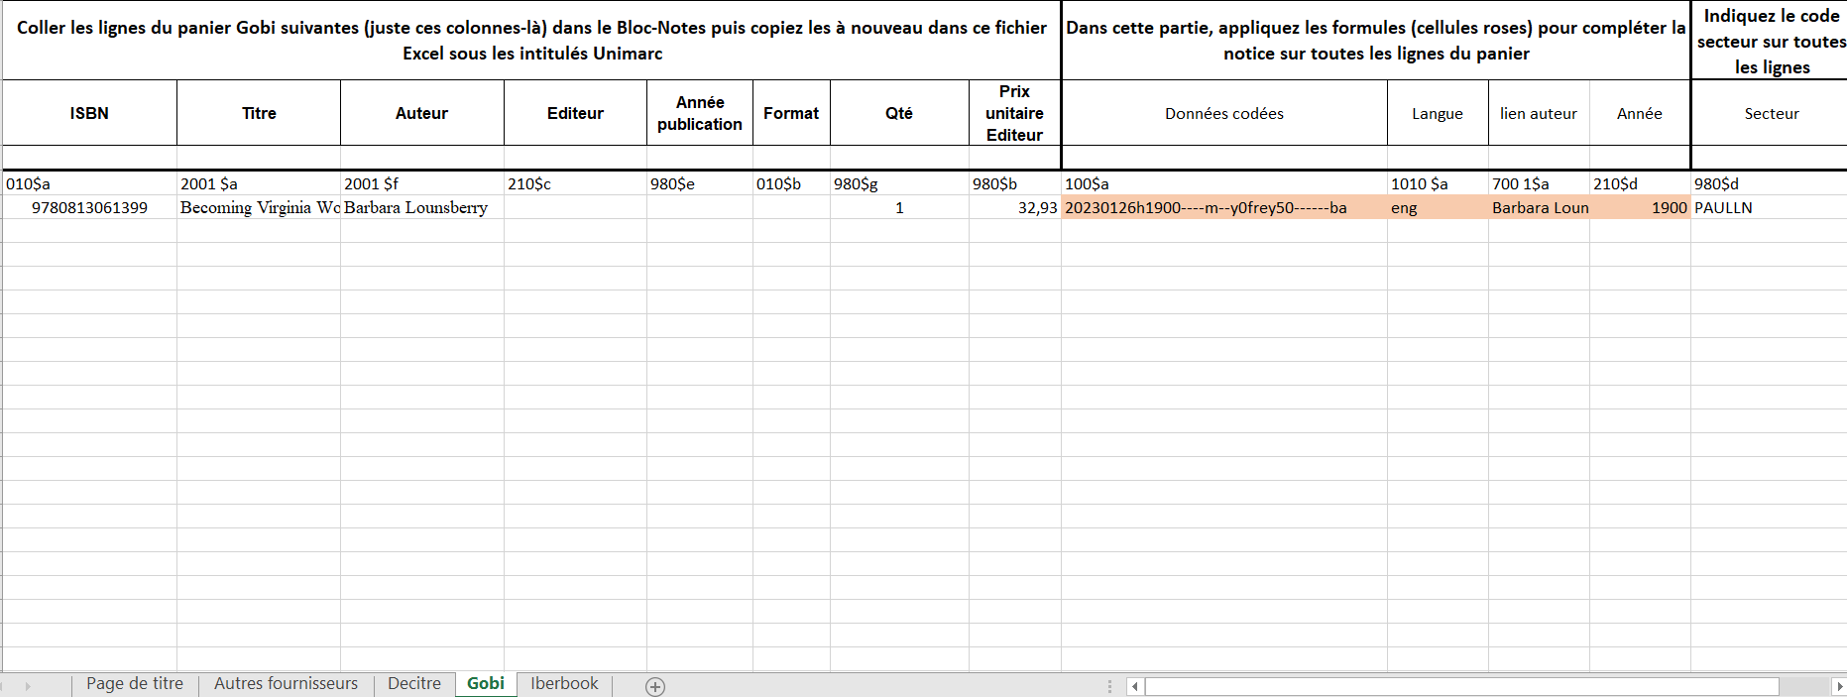Switch to the Iberbook sheet tab
The image size is (1847, 697).
point(564,684)
